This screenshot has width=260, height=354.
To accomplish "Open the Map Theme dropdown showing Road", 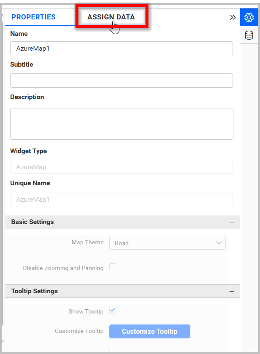I will coord(168,243).
